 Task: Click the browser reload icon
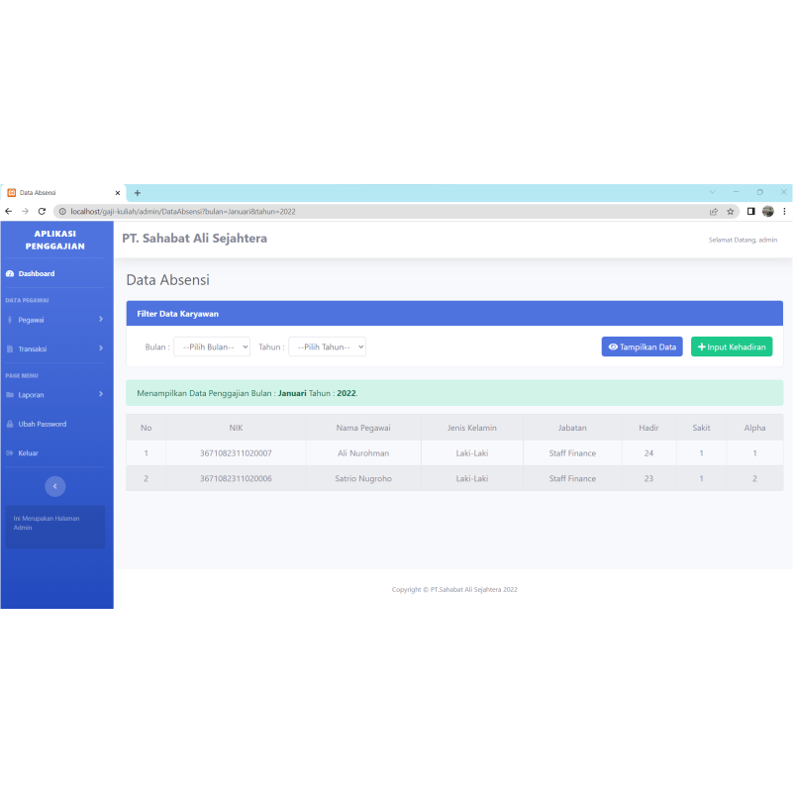tap(42, 211)
